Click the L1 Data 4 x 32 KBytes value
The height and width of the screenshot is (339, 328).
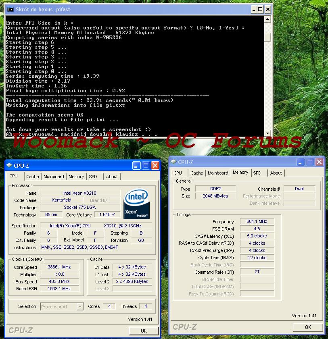point(132,267)
